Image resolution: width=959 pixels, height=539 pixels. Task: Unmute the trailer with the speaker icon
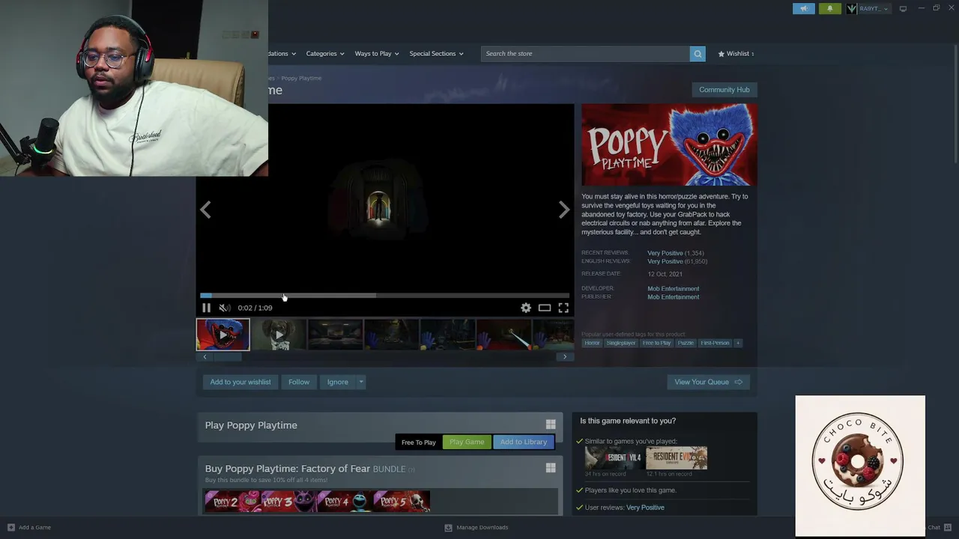pyautogui.click(x=225, y=308)
